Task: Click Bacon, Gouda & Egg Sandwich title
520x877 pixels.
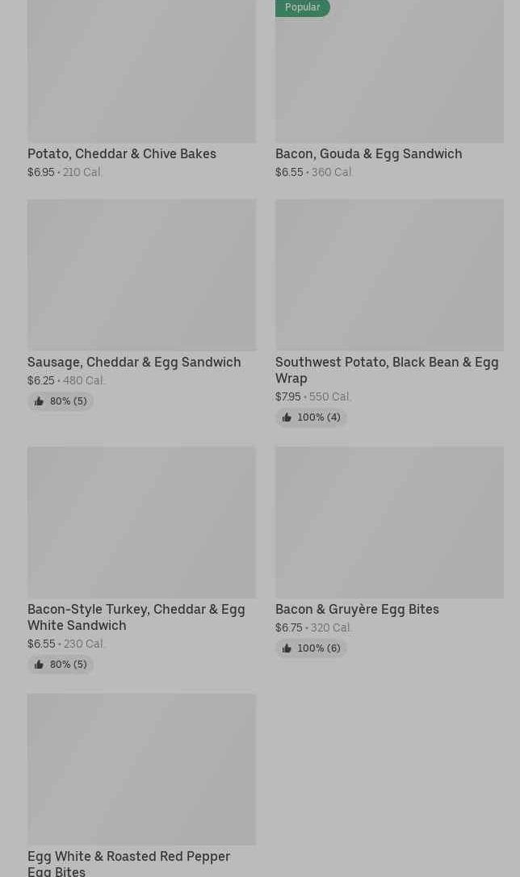Action: point(368,153)
